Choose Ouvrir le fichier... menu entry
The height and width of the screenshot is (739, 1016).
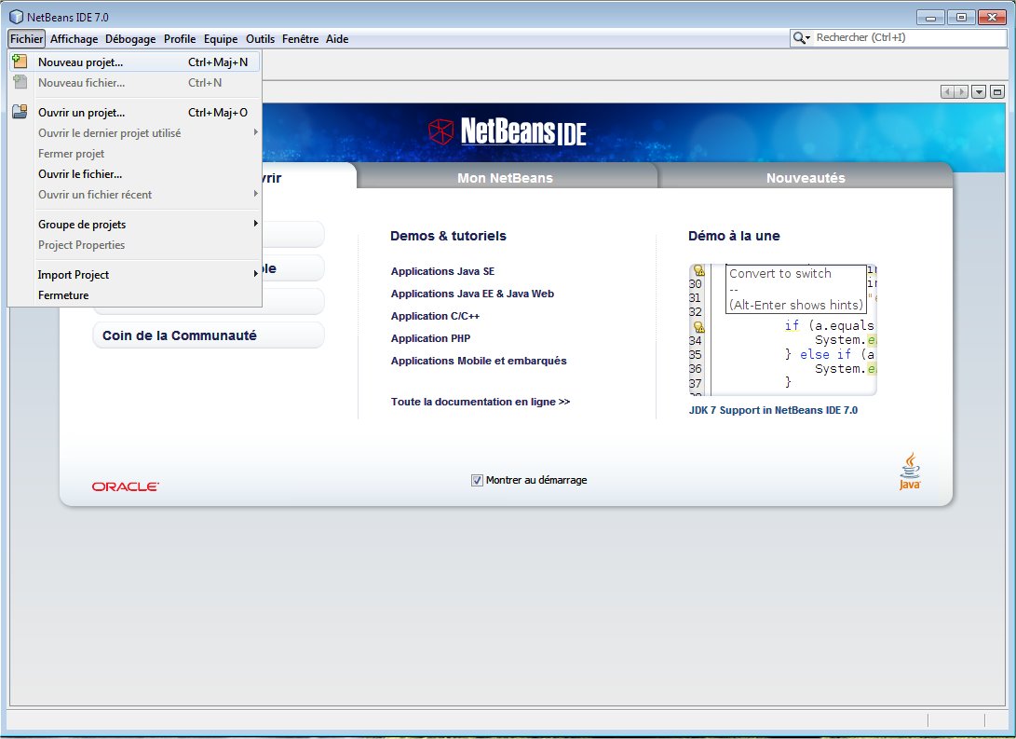tap(135, 173)
